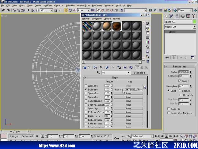
Task: Open the Display panel tab icon
Action: [188, 16]
